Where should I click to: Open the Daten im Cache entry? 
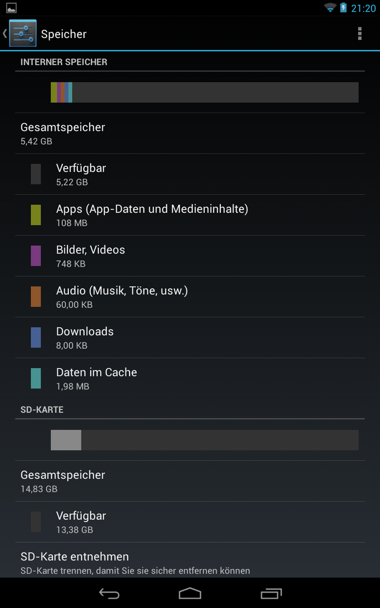[x=190, y=378]
